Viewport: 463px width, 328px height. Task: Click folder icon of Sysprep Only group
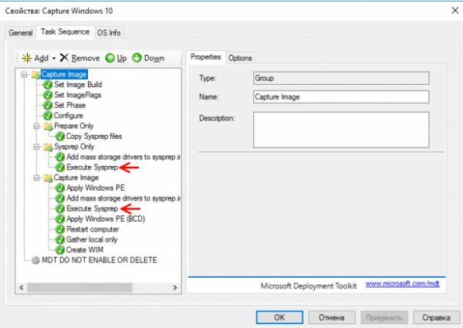(x=48, y=147)
